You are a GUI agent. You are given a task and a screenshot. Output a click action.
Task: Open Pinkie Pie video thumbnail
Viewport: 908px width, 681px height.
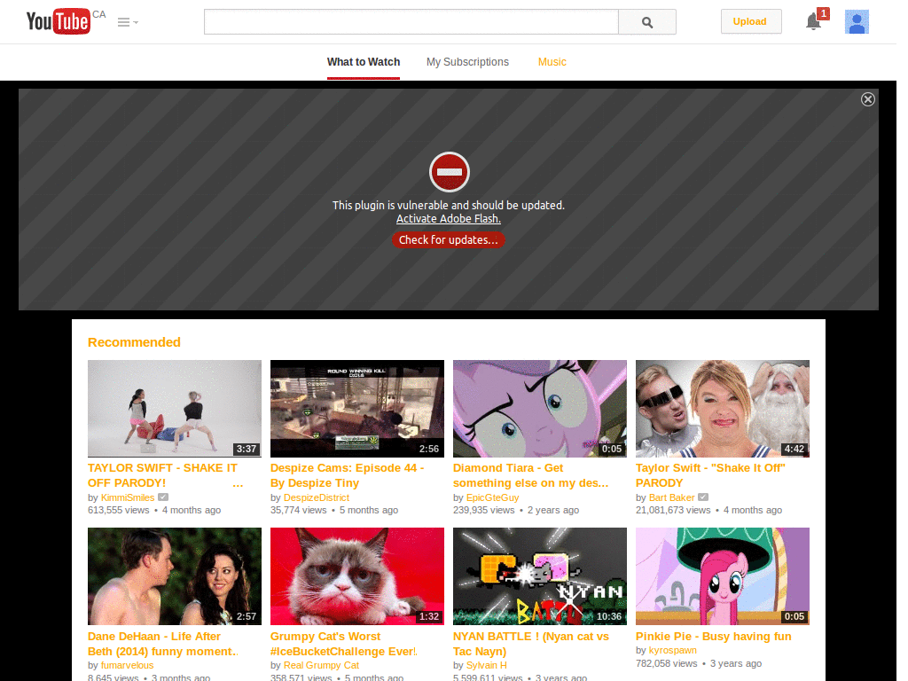(723, 576)
